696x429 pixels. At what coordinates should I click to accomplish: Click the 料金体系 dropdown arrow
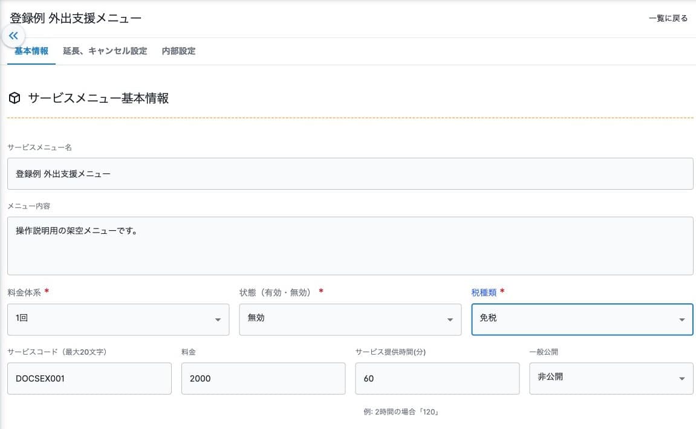218,320
